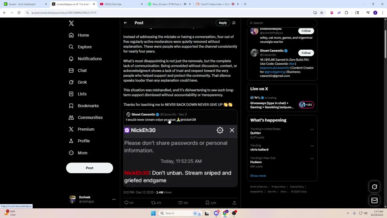Screen dimensions: 387x218
Task: Open the X logo home link
Action: (x=71, y=23)
